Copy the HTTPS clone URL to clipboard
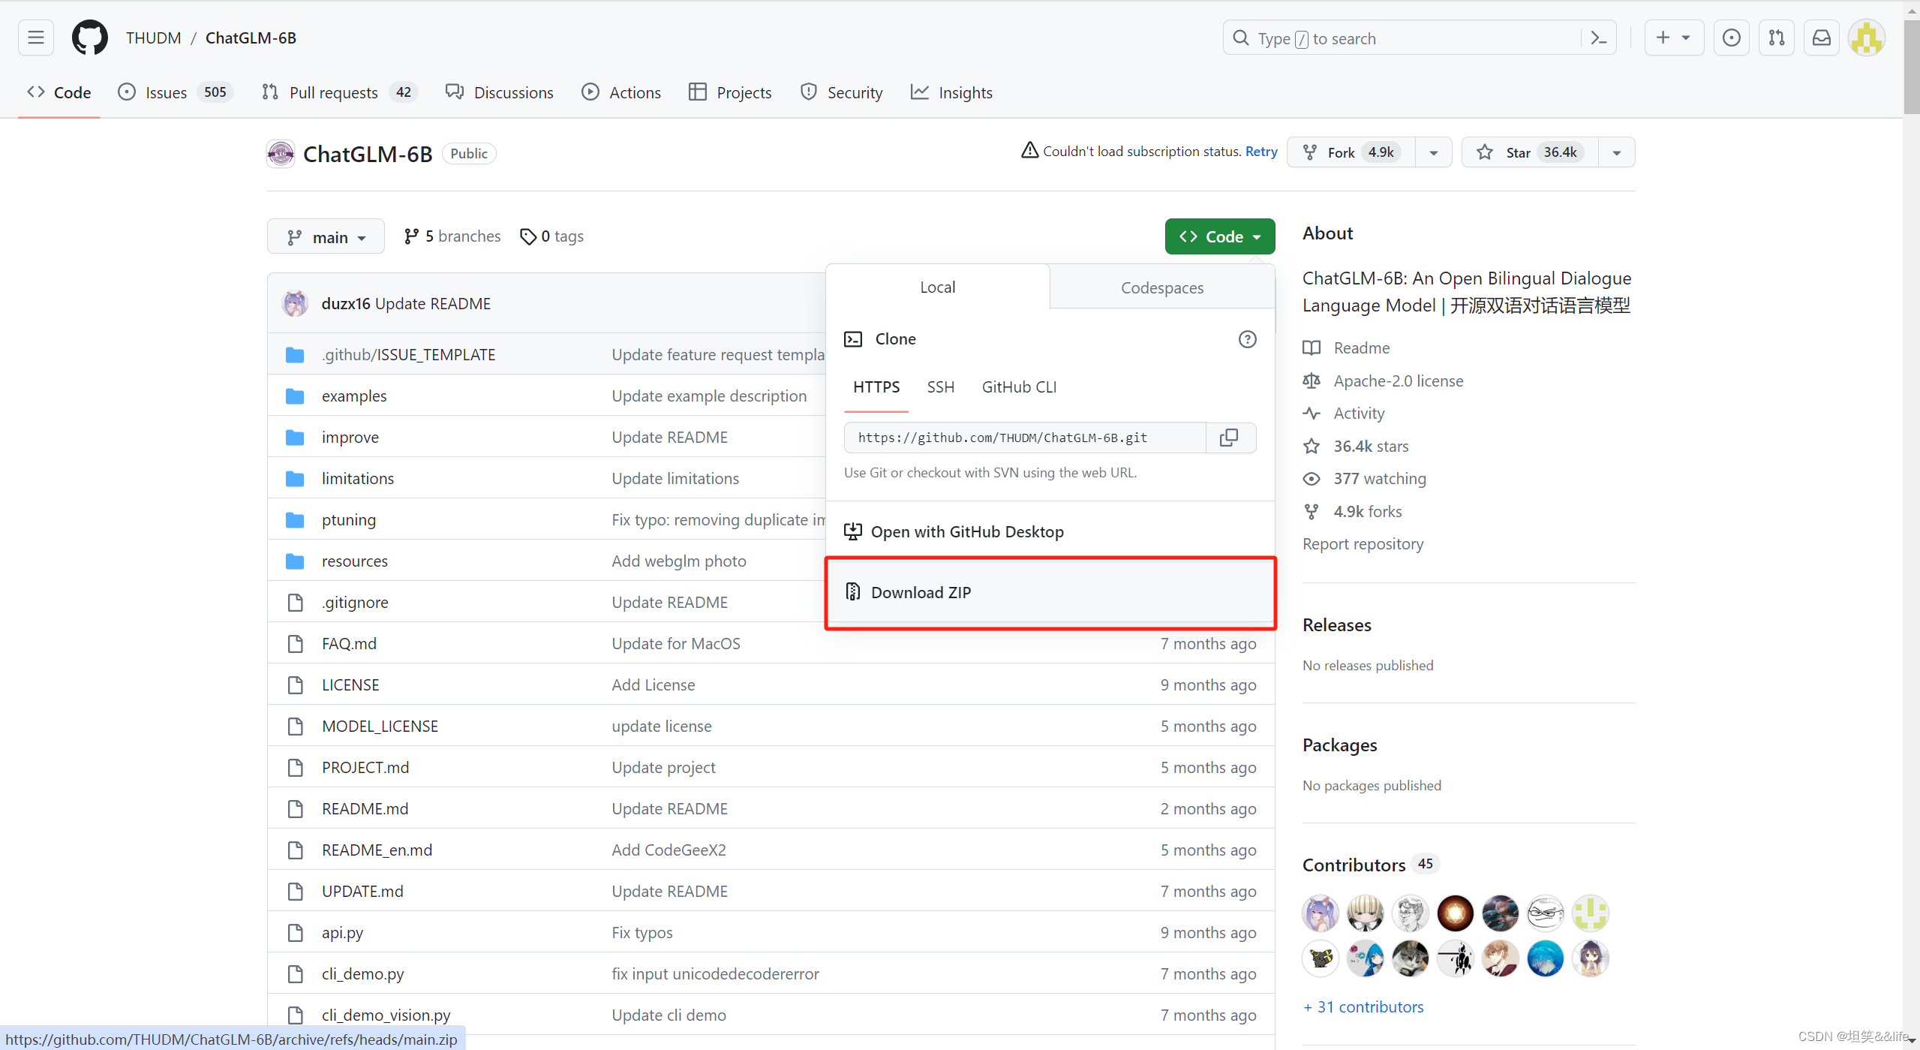This screenshot has height=1050, width=1920. tap(1229, 438)
